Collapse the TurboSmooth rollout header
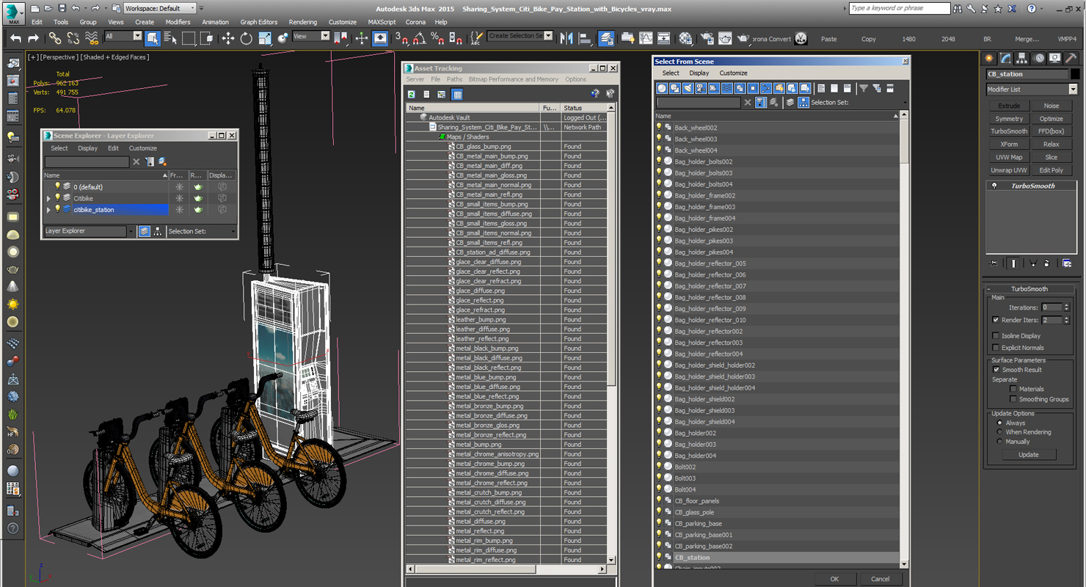This screenshot has height=587, width=1086. tap(1029, 289)
